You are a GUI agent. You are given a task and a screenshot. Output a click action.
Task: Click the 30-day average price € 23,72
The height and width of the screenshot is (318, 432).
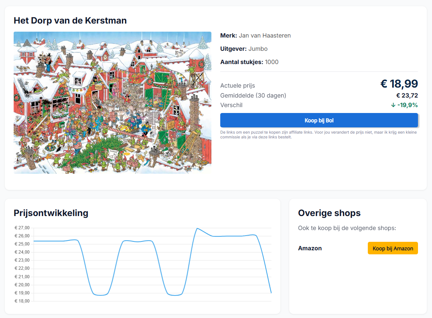pos(407,96)
